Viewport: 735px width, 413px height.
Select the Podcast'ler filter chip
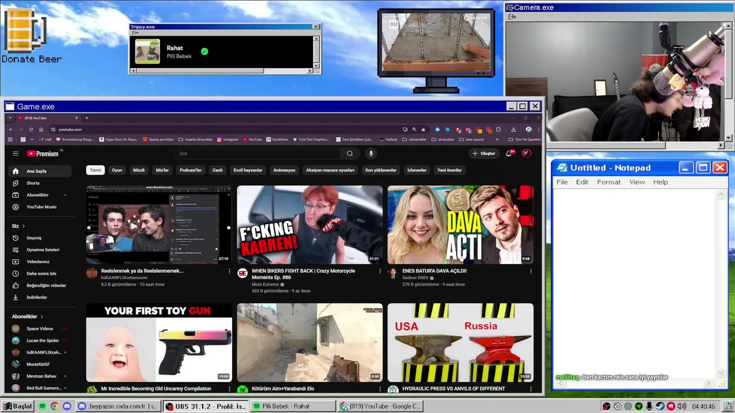[191, 170]
